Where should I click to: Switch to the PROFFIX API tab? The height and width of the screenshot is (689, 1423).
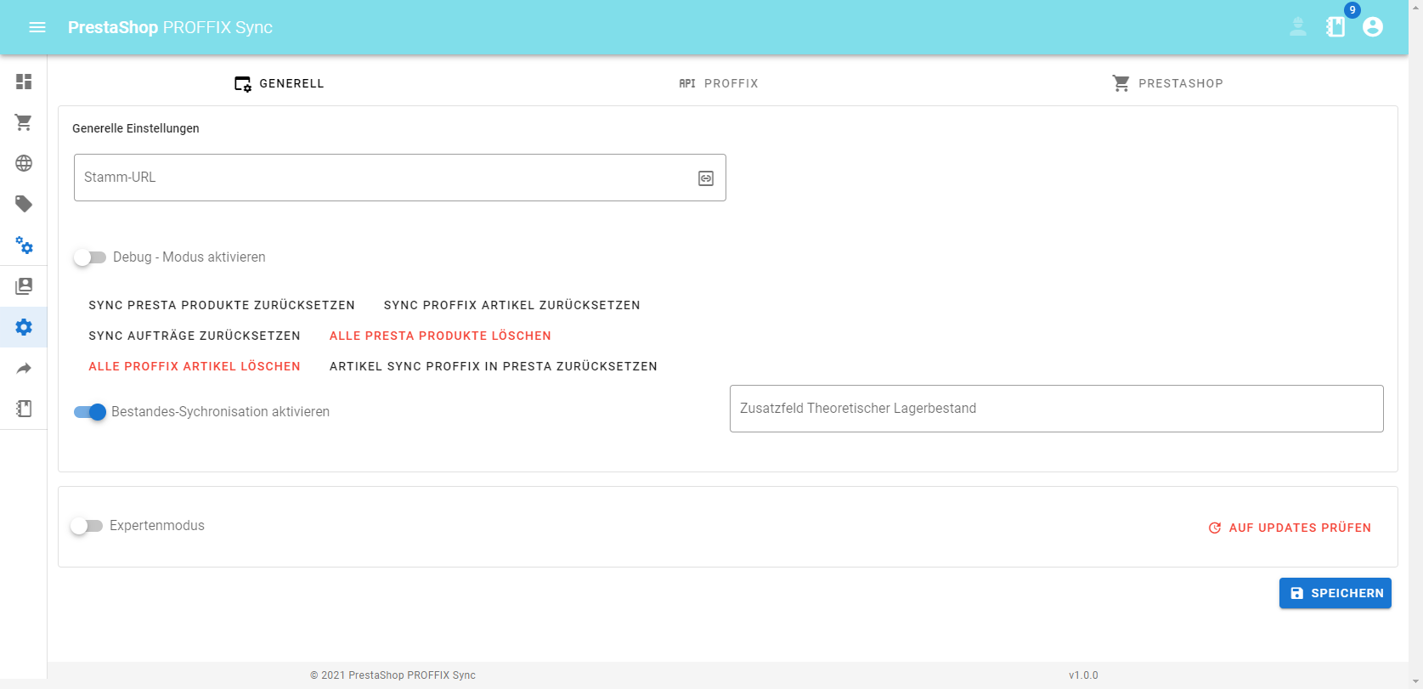719,83
